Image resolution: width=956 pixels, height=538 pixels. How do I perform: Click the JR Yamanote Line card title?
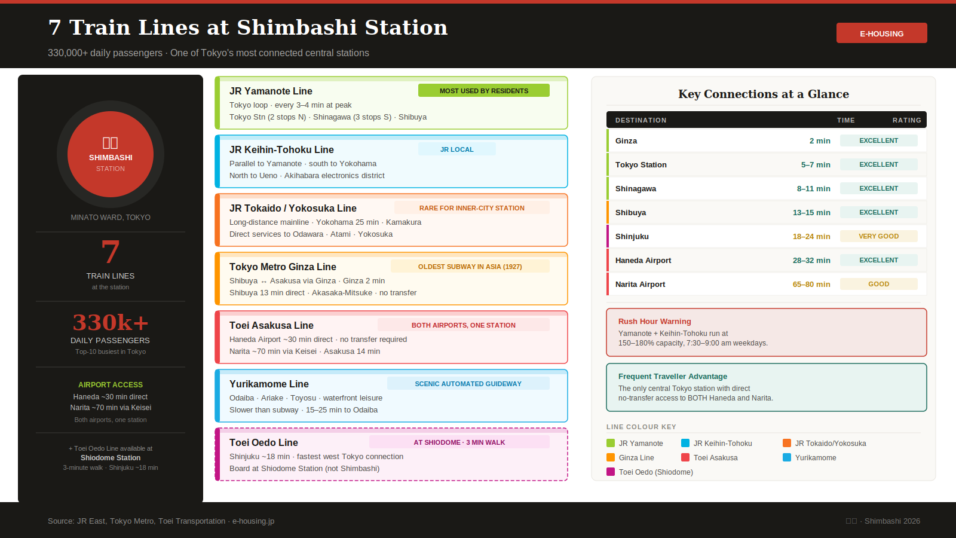(271, 91)
